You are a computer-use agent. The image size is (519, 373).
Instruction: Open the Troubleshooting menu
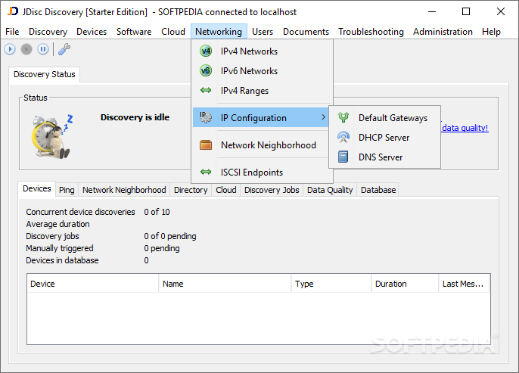[x=371, y=32]
